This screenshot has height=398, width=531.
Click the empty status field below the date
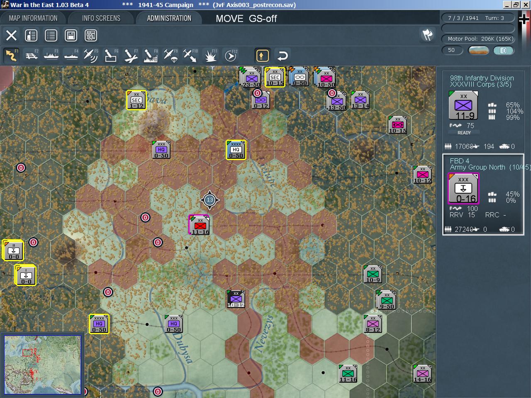[x=478, y=28]
